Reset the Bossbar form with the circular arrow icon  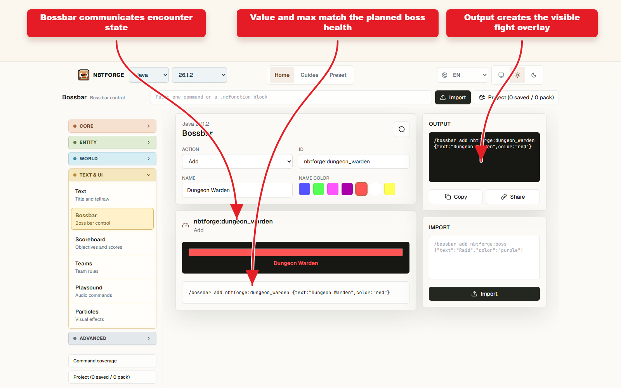(402, 129)
